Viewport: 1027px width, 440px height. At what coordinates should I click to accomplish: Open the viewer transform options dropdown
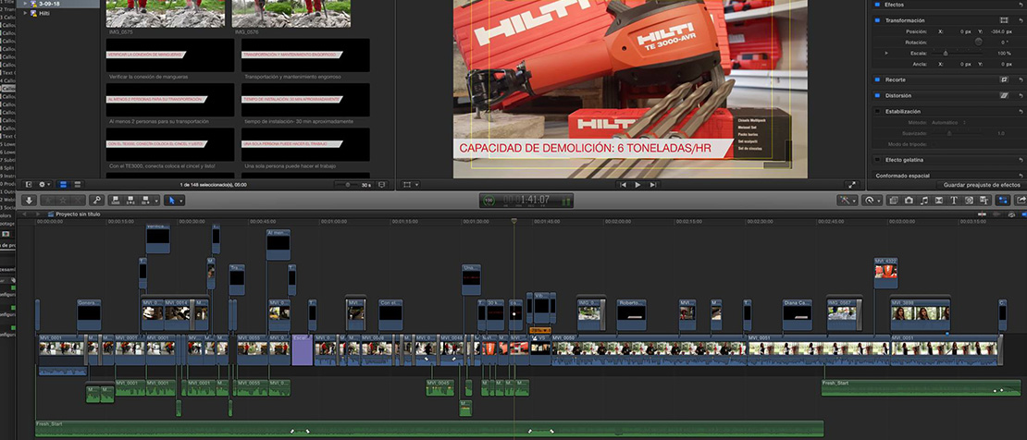[x=410, y=185]
